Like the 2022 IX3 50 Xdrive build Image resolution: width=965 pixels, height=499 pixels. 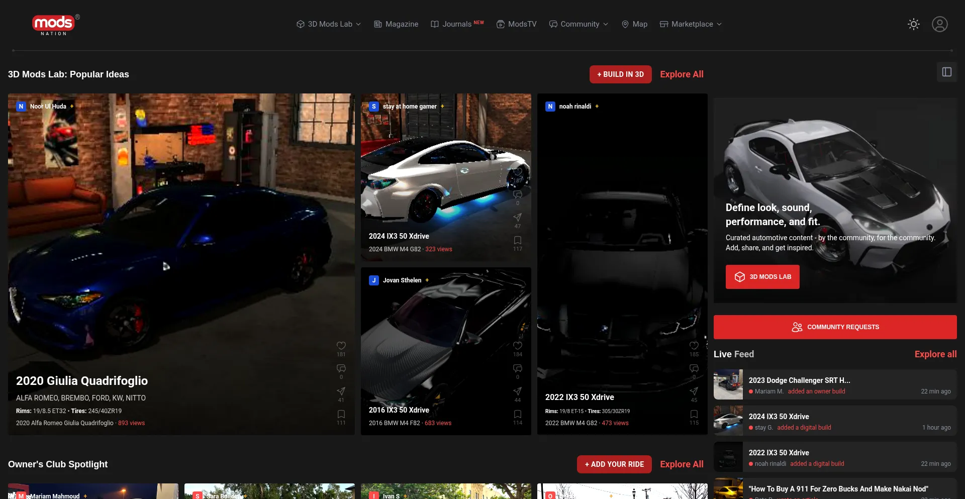[x=694, y=346]
